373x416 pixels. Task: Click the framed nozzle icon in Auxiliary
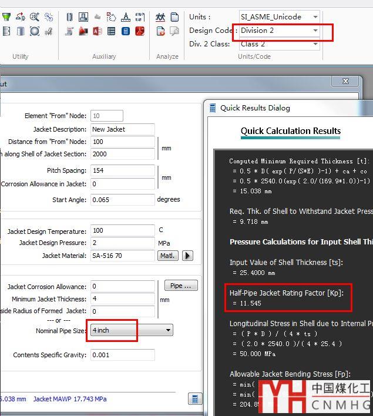83,17
